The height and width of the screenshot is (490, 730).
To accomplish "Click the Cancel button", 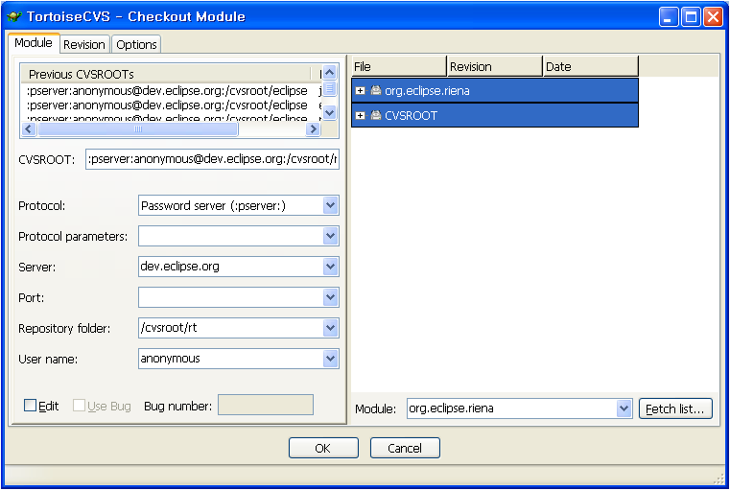I will point(405,448).
